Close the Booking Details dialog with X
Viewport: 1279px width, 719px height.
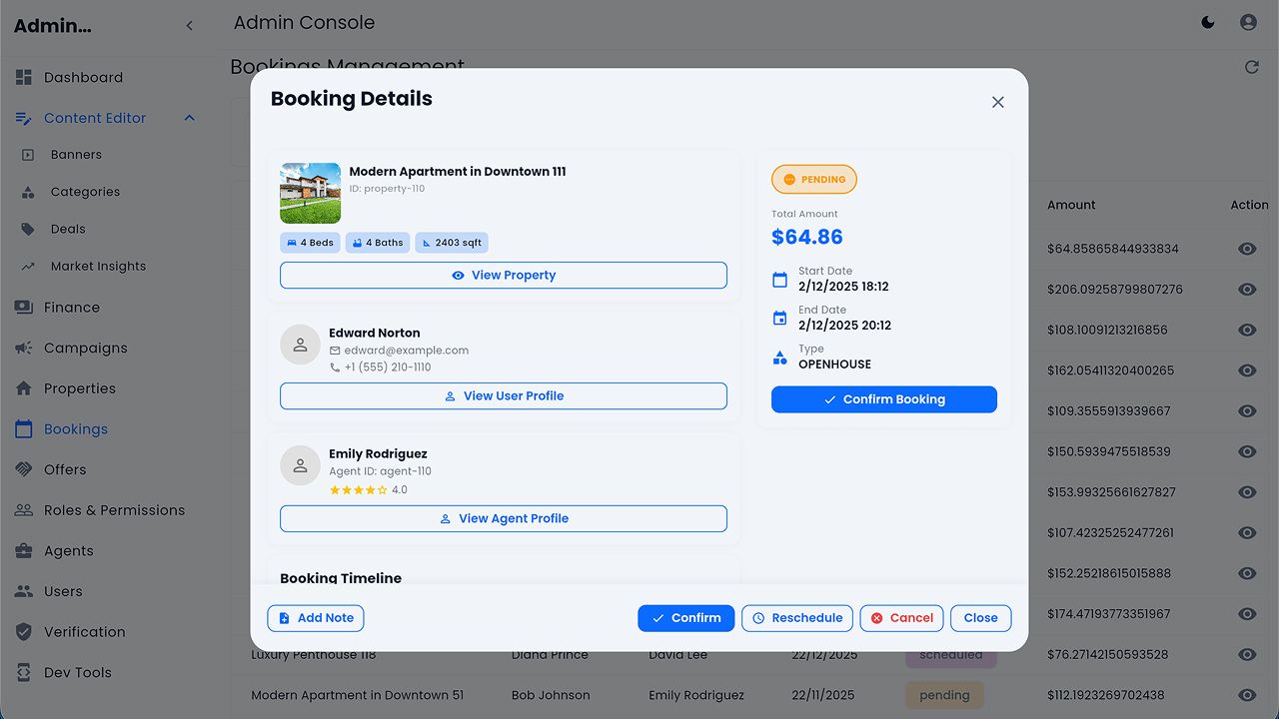(997, 102)
